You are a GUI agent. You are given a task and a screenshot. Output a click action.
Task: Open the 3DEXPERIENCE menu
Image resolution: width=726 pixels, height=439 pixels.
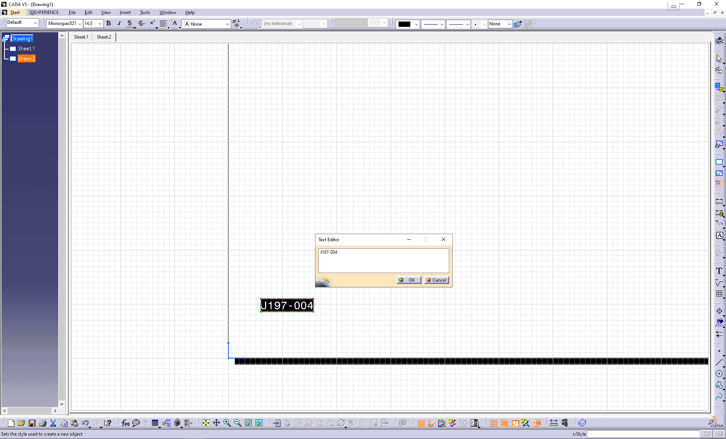43,12
